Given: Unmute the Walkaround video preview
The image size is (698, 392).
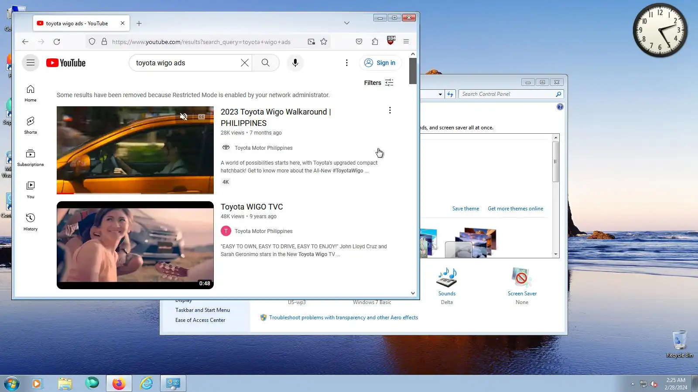Looking at the screenshot, I should coord(184,117).
